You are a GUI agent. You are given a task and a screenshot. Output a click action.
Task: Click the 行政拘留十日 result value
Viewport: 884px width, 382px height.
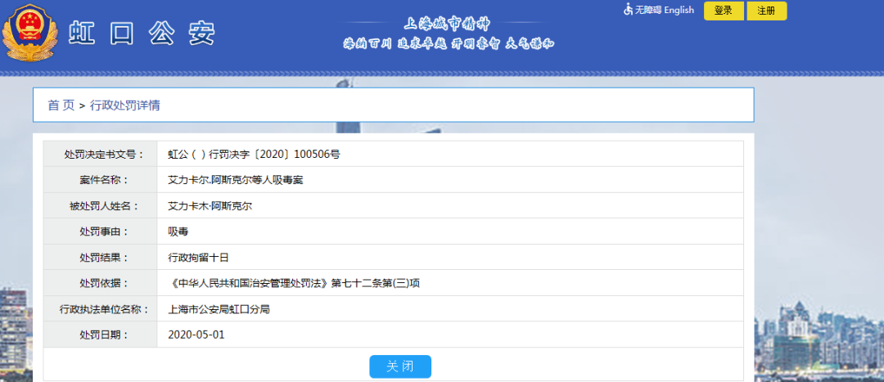(198, 258)
